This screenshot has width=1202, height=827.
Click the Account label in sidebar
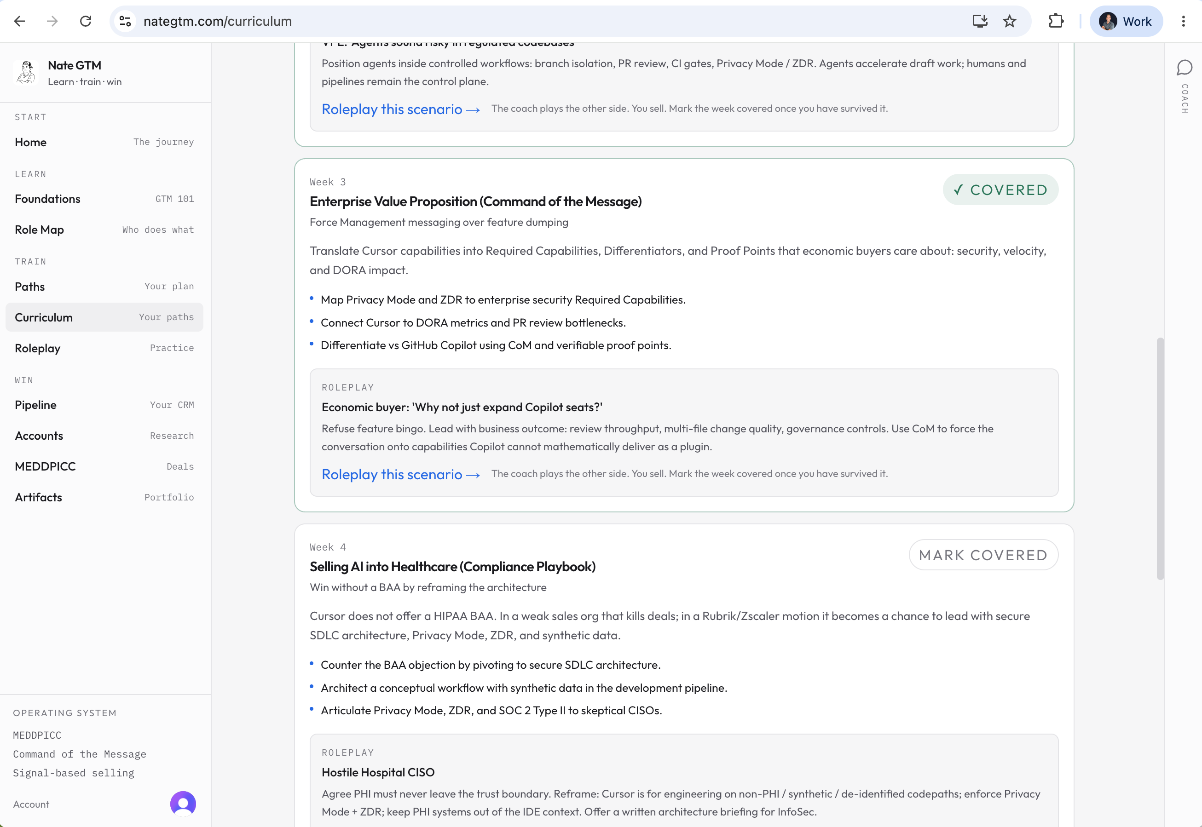31,804
